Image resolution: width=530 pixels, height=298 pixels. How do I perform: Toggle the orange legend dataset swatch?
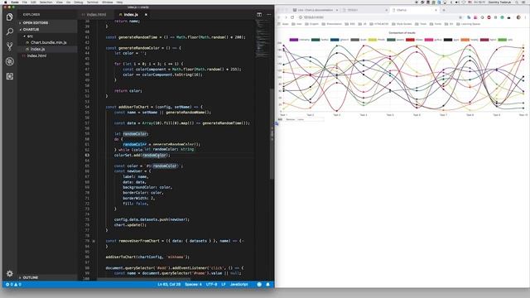coord(465,40)
